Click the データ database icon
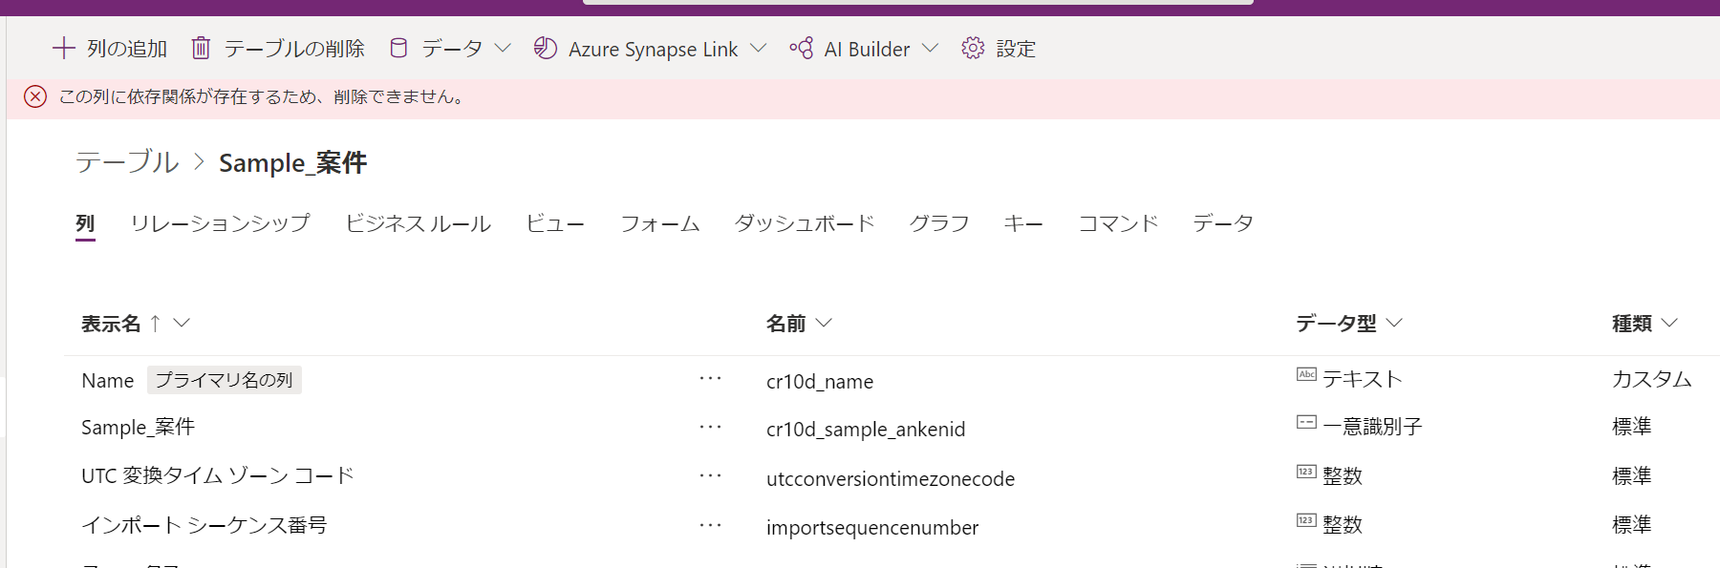Image resolution: width=1720 pixels, height=568 pixels. tap(398, 48)
